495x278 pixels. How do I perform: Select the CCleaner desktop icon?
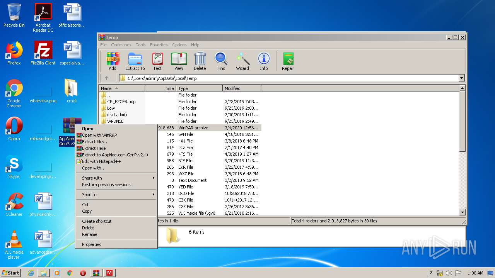click(14, 205)
